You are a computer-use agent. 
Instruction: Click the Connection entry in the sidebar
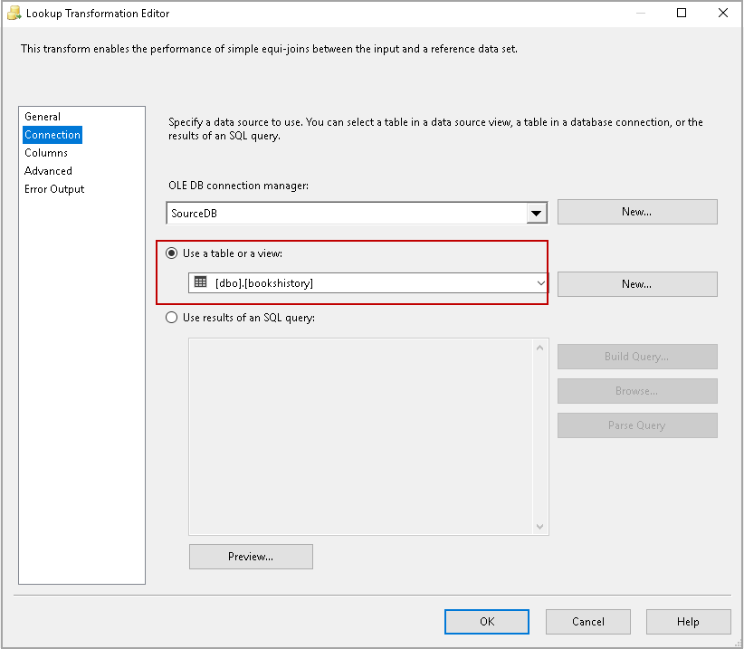tap(52, 134)
